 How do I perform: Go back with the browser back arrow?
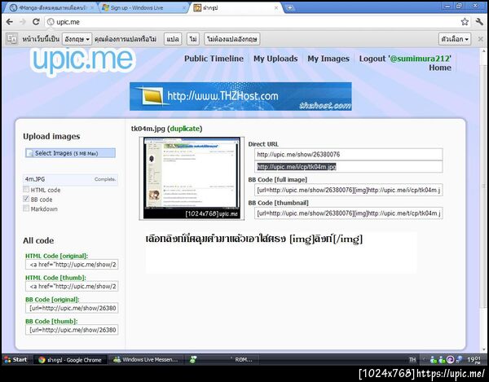(10, 22)
